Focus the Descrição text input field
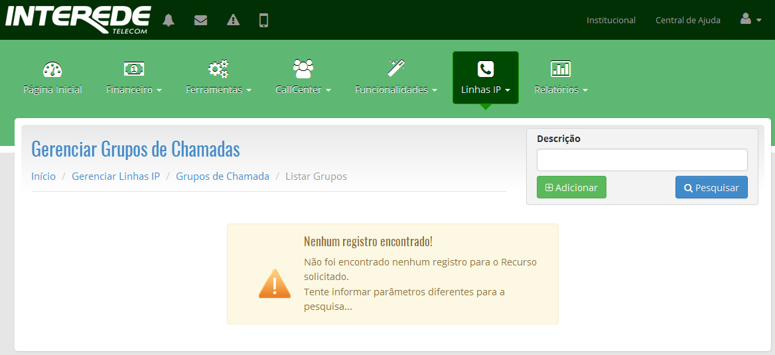This screenshot has width=775, height=355. pyautogui.click(x=642, y=160)
